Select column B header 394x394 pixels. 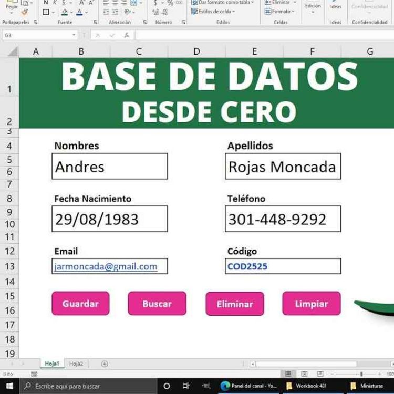pyautogui.click(x=81, y=51)
